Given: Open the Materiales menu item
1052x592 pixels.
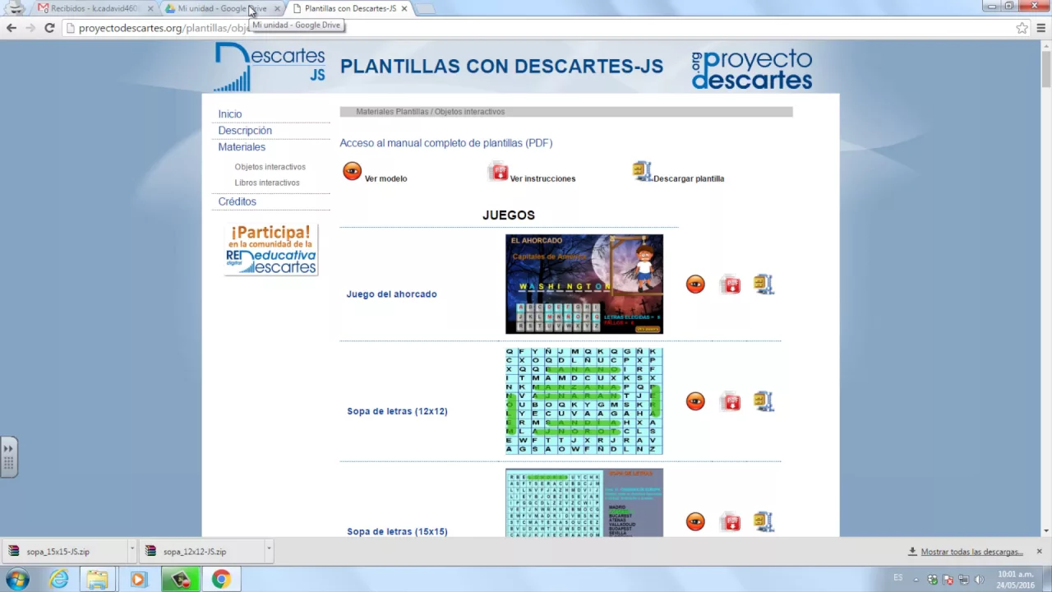Looking at the screenshot, I should pyautogui.click(x=242, y=147).
